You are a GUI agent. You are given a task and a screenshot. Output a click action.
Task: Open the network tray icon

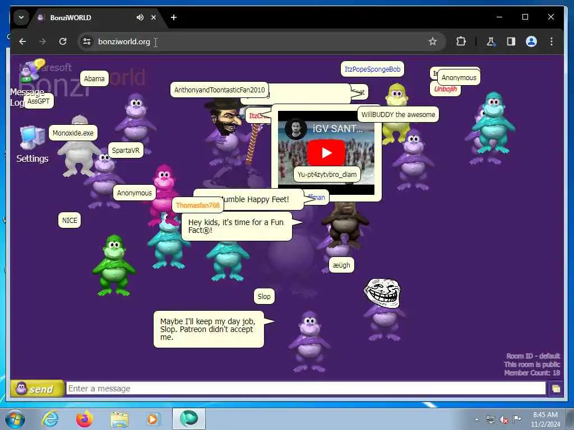click(490, 420)
